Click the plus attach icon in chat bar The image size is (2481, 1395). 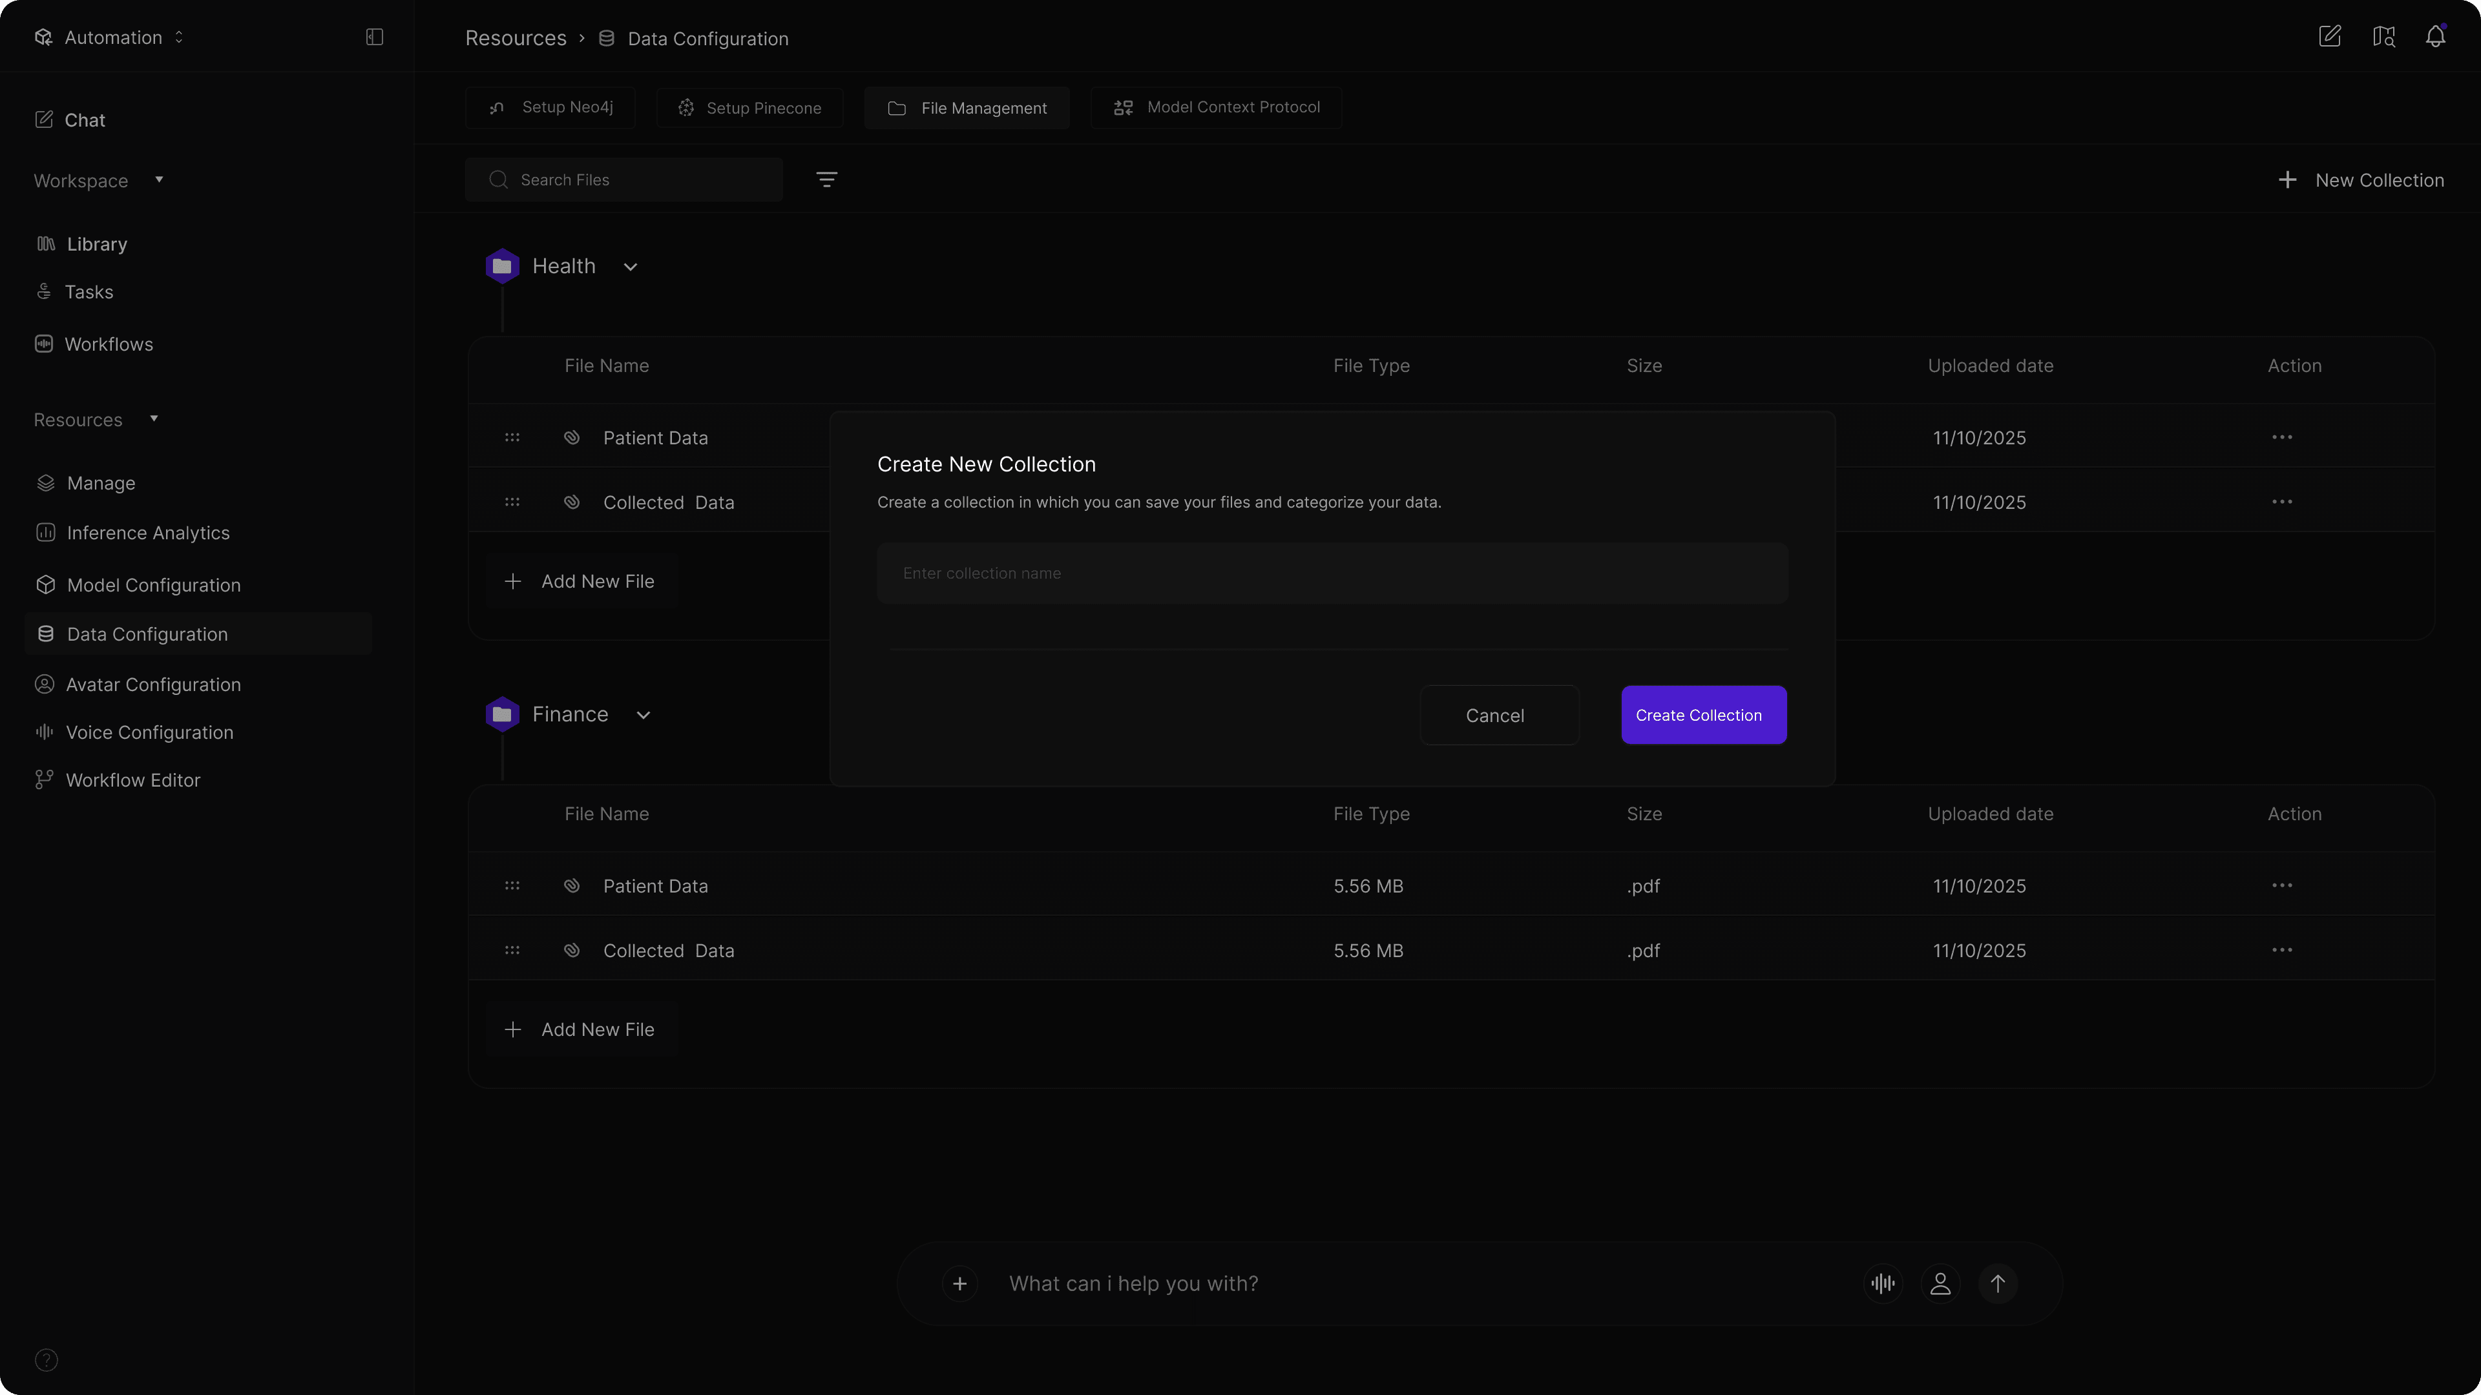959,1283
